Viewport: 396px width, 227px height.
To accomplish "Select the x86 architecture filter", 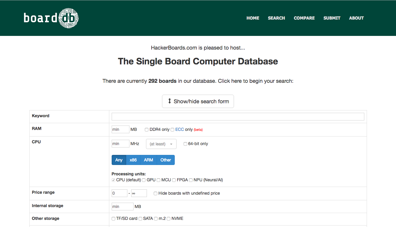I will [133, 160].
